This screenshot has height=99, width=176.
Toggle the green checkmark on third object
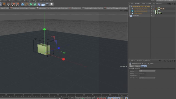[x=154, y=11]
